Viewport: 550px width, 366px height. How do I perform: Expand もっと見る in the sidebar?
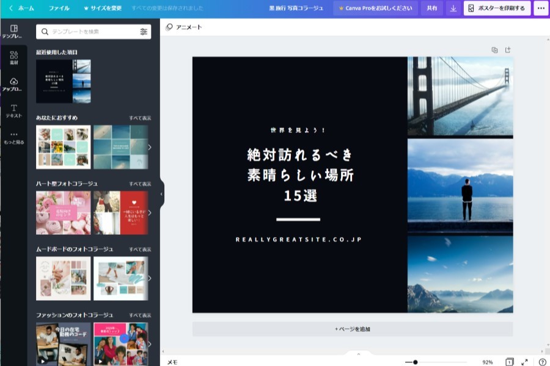[x=13, y=138]
